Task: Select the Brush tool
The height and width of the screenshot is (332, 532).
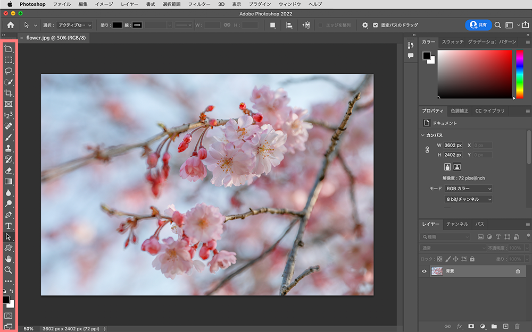Action: click(x=9, y=137)
